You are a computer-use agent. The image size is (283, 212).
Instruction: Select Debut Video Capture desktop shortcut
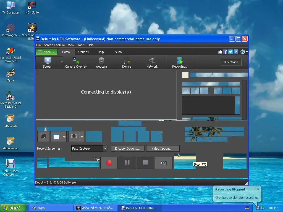coord(11,168)
